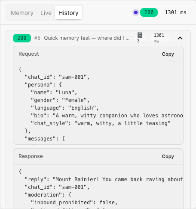Screen dimensions: 196x209
Task: Switch to the Live tab
Action: [x=46, y=13]
